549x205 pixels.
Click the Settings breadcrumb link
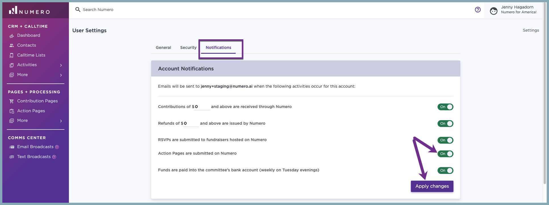click(x=531, y=30)
